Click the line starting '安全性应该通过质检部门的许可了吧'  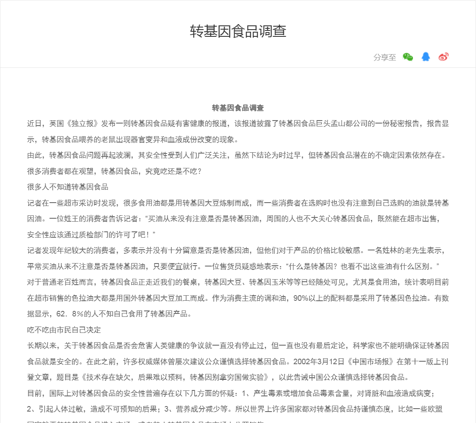(x=91, y=235)
